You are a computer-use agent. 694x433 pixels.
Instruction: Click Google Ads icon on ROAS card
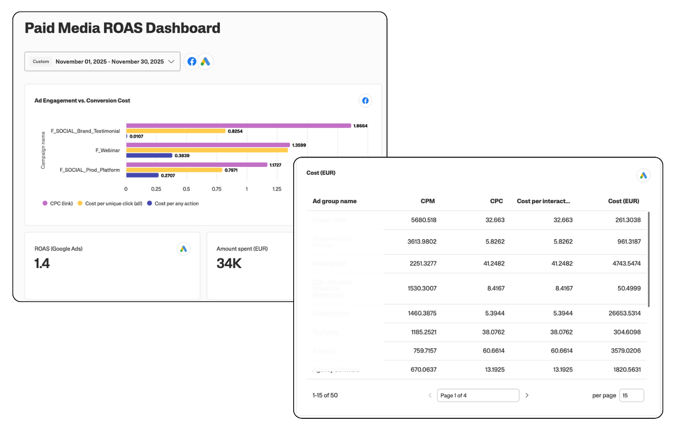point(183,249)
